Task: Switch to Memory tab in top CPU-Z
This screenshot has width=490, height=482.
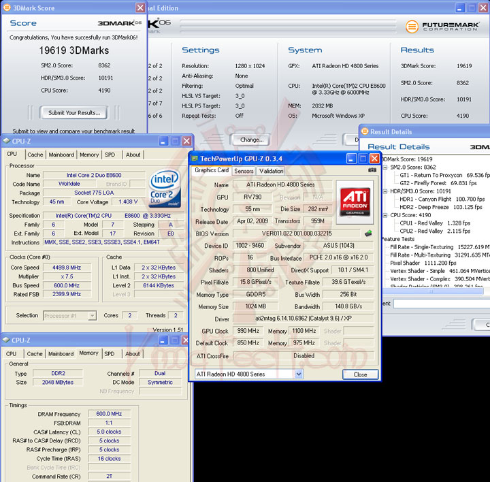Action: (89, 155)
